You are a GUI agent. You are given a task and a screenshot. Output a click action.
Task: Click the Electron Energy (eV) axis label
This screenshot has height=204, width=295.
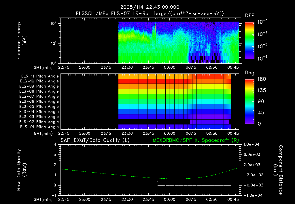coord(21,40)
